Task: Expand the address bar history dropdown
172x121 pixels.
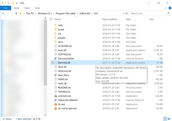Action: [x=124, y=13]
